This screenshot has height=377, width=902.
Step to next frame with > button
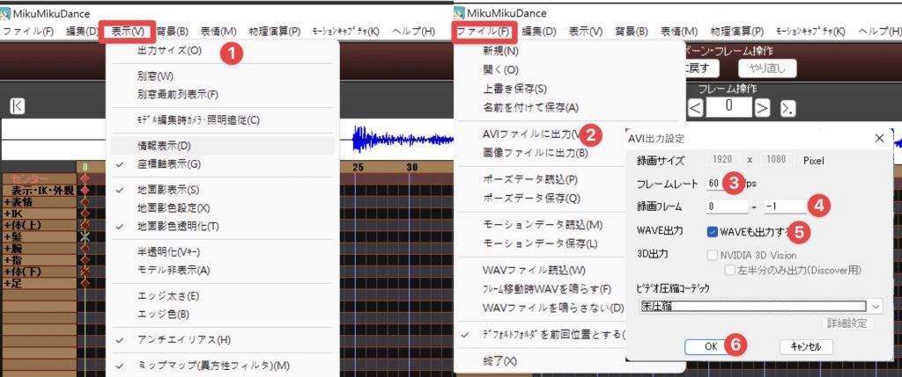tap(763, 107)
